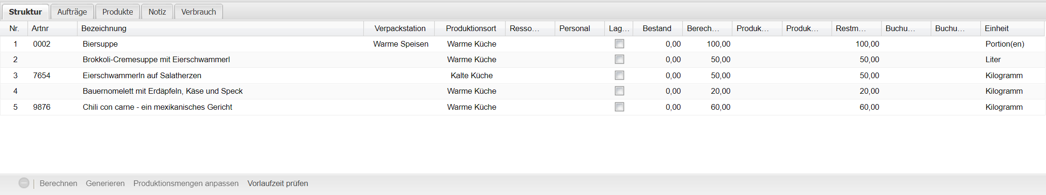Tick the Lager checkbox for Biersuppe
The image size is (1046, 195).
619,44
